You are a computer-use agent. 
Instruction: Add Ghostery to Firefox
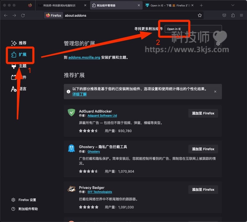click(203, 149)
